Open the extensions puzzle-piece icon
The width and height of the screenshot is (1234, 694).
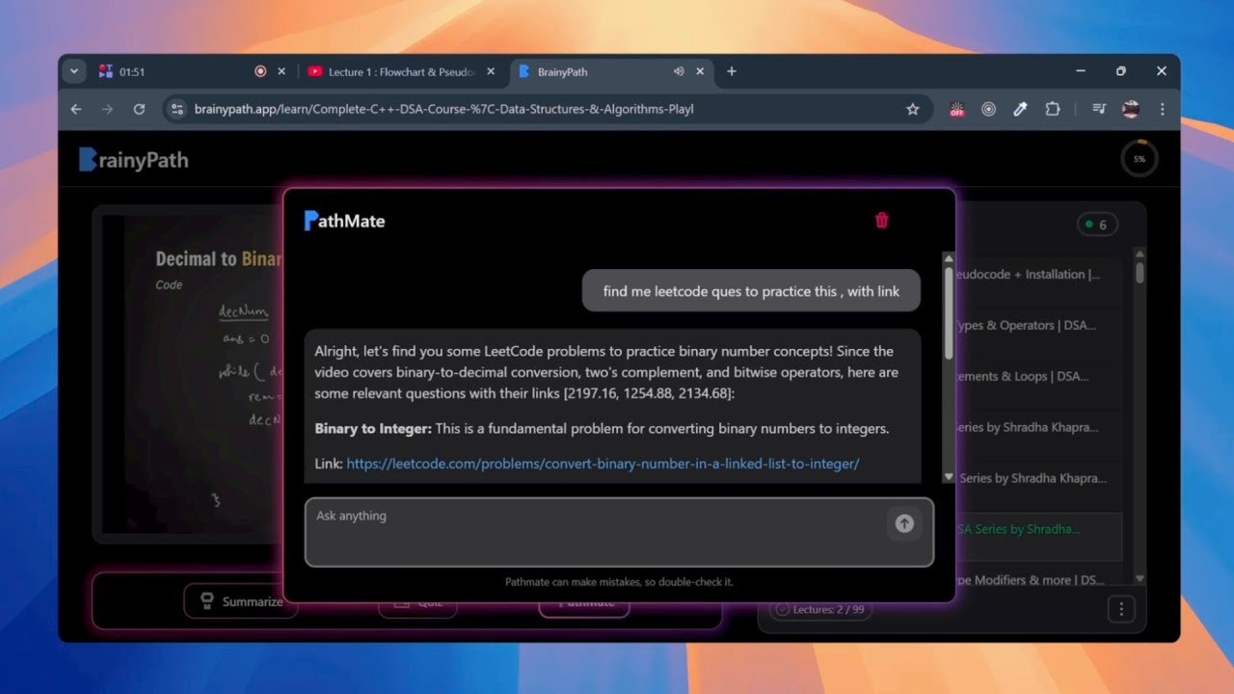(1053, 109)
